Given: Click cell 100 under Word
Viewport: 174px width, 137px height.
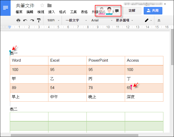Looking at the screenshot, I should [29, 70].
